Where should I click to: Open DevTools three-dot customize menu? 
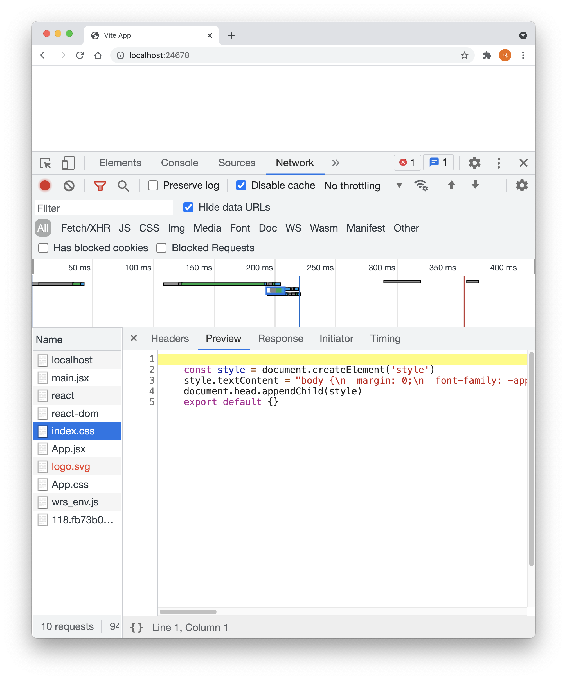click(499, 163)
